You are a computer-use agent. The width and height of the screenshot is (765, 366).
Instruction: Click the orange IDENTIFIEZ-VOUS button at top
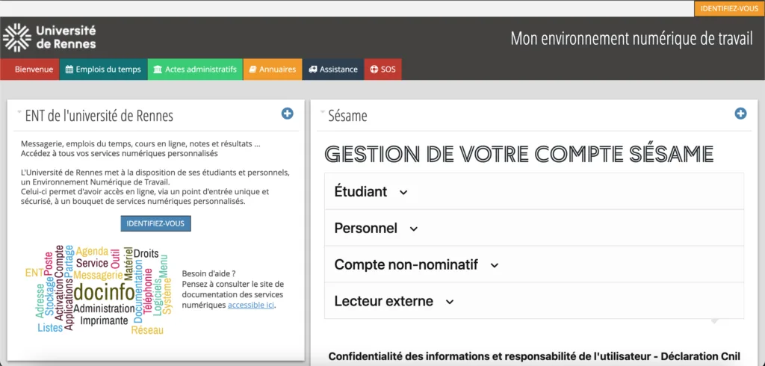(x=729, y=9)
